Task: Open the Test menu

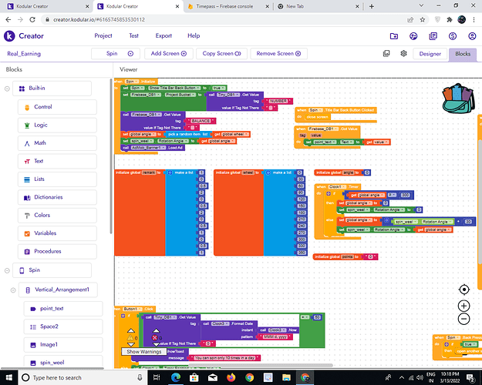Action: pos(133,35)
